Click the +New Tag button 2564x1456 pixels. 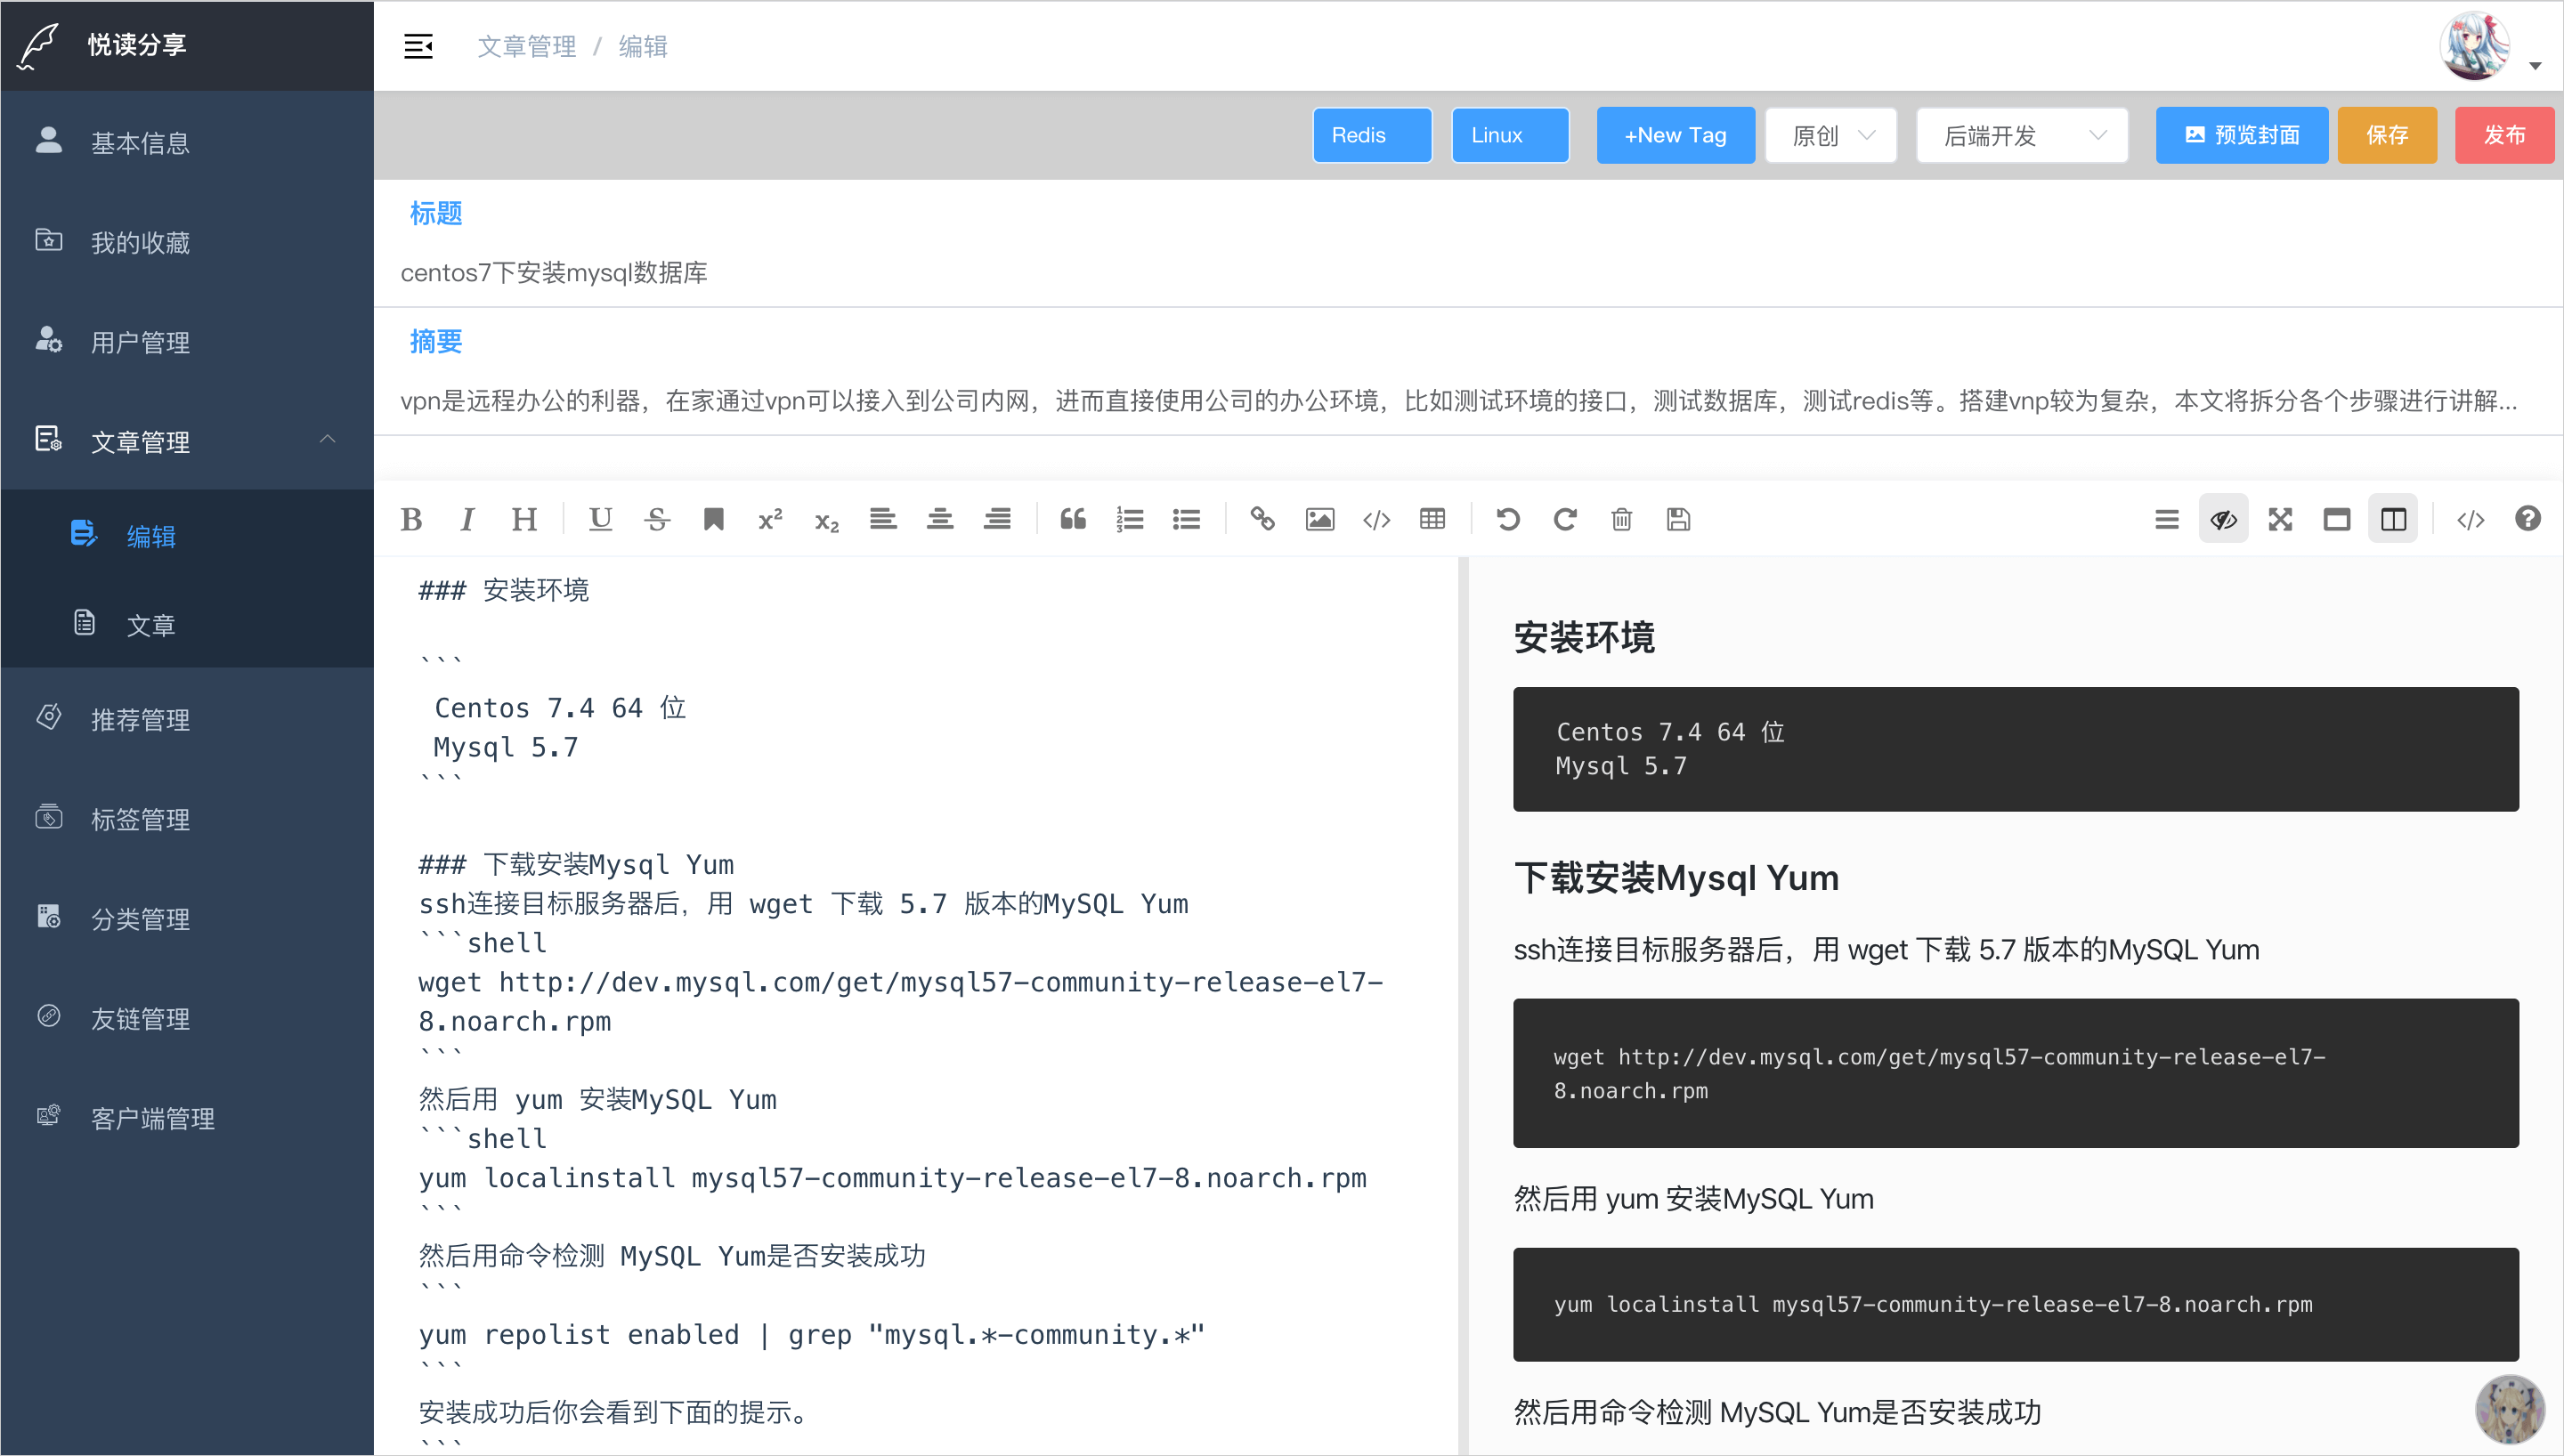1675,135
